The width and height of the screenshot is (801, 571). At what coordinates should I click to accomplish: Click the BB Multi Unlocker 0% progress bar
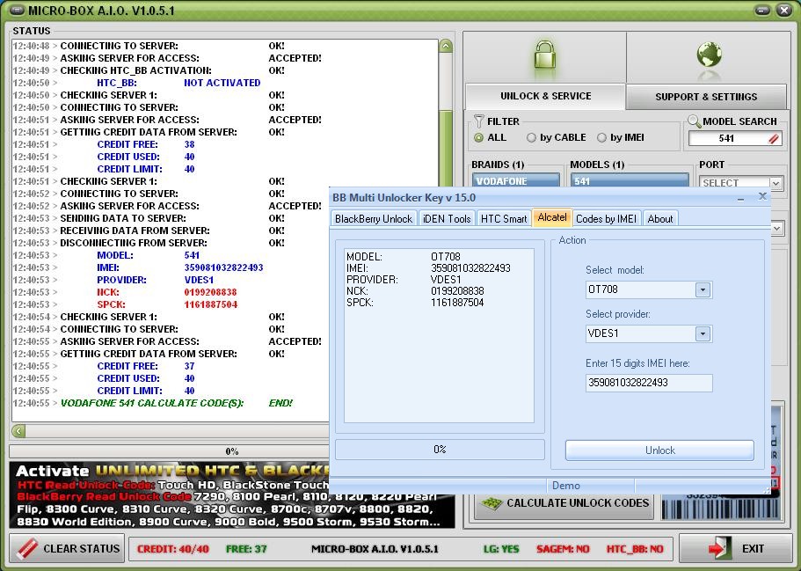tap(440, 450)
